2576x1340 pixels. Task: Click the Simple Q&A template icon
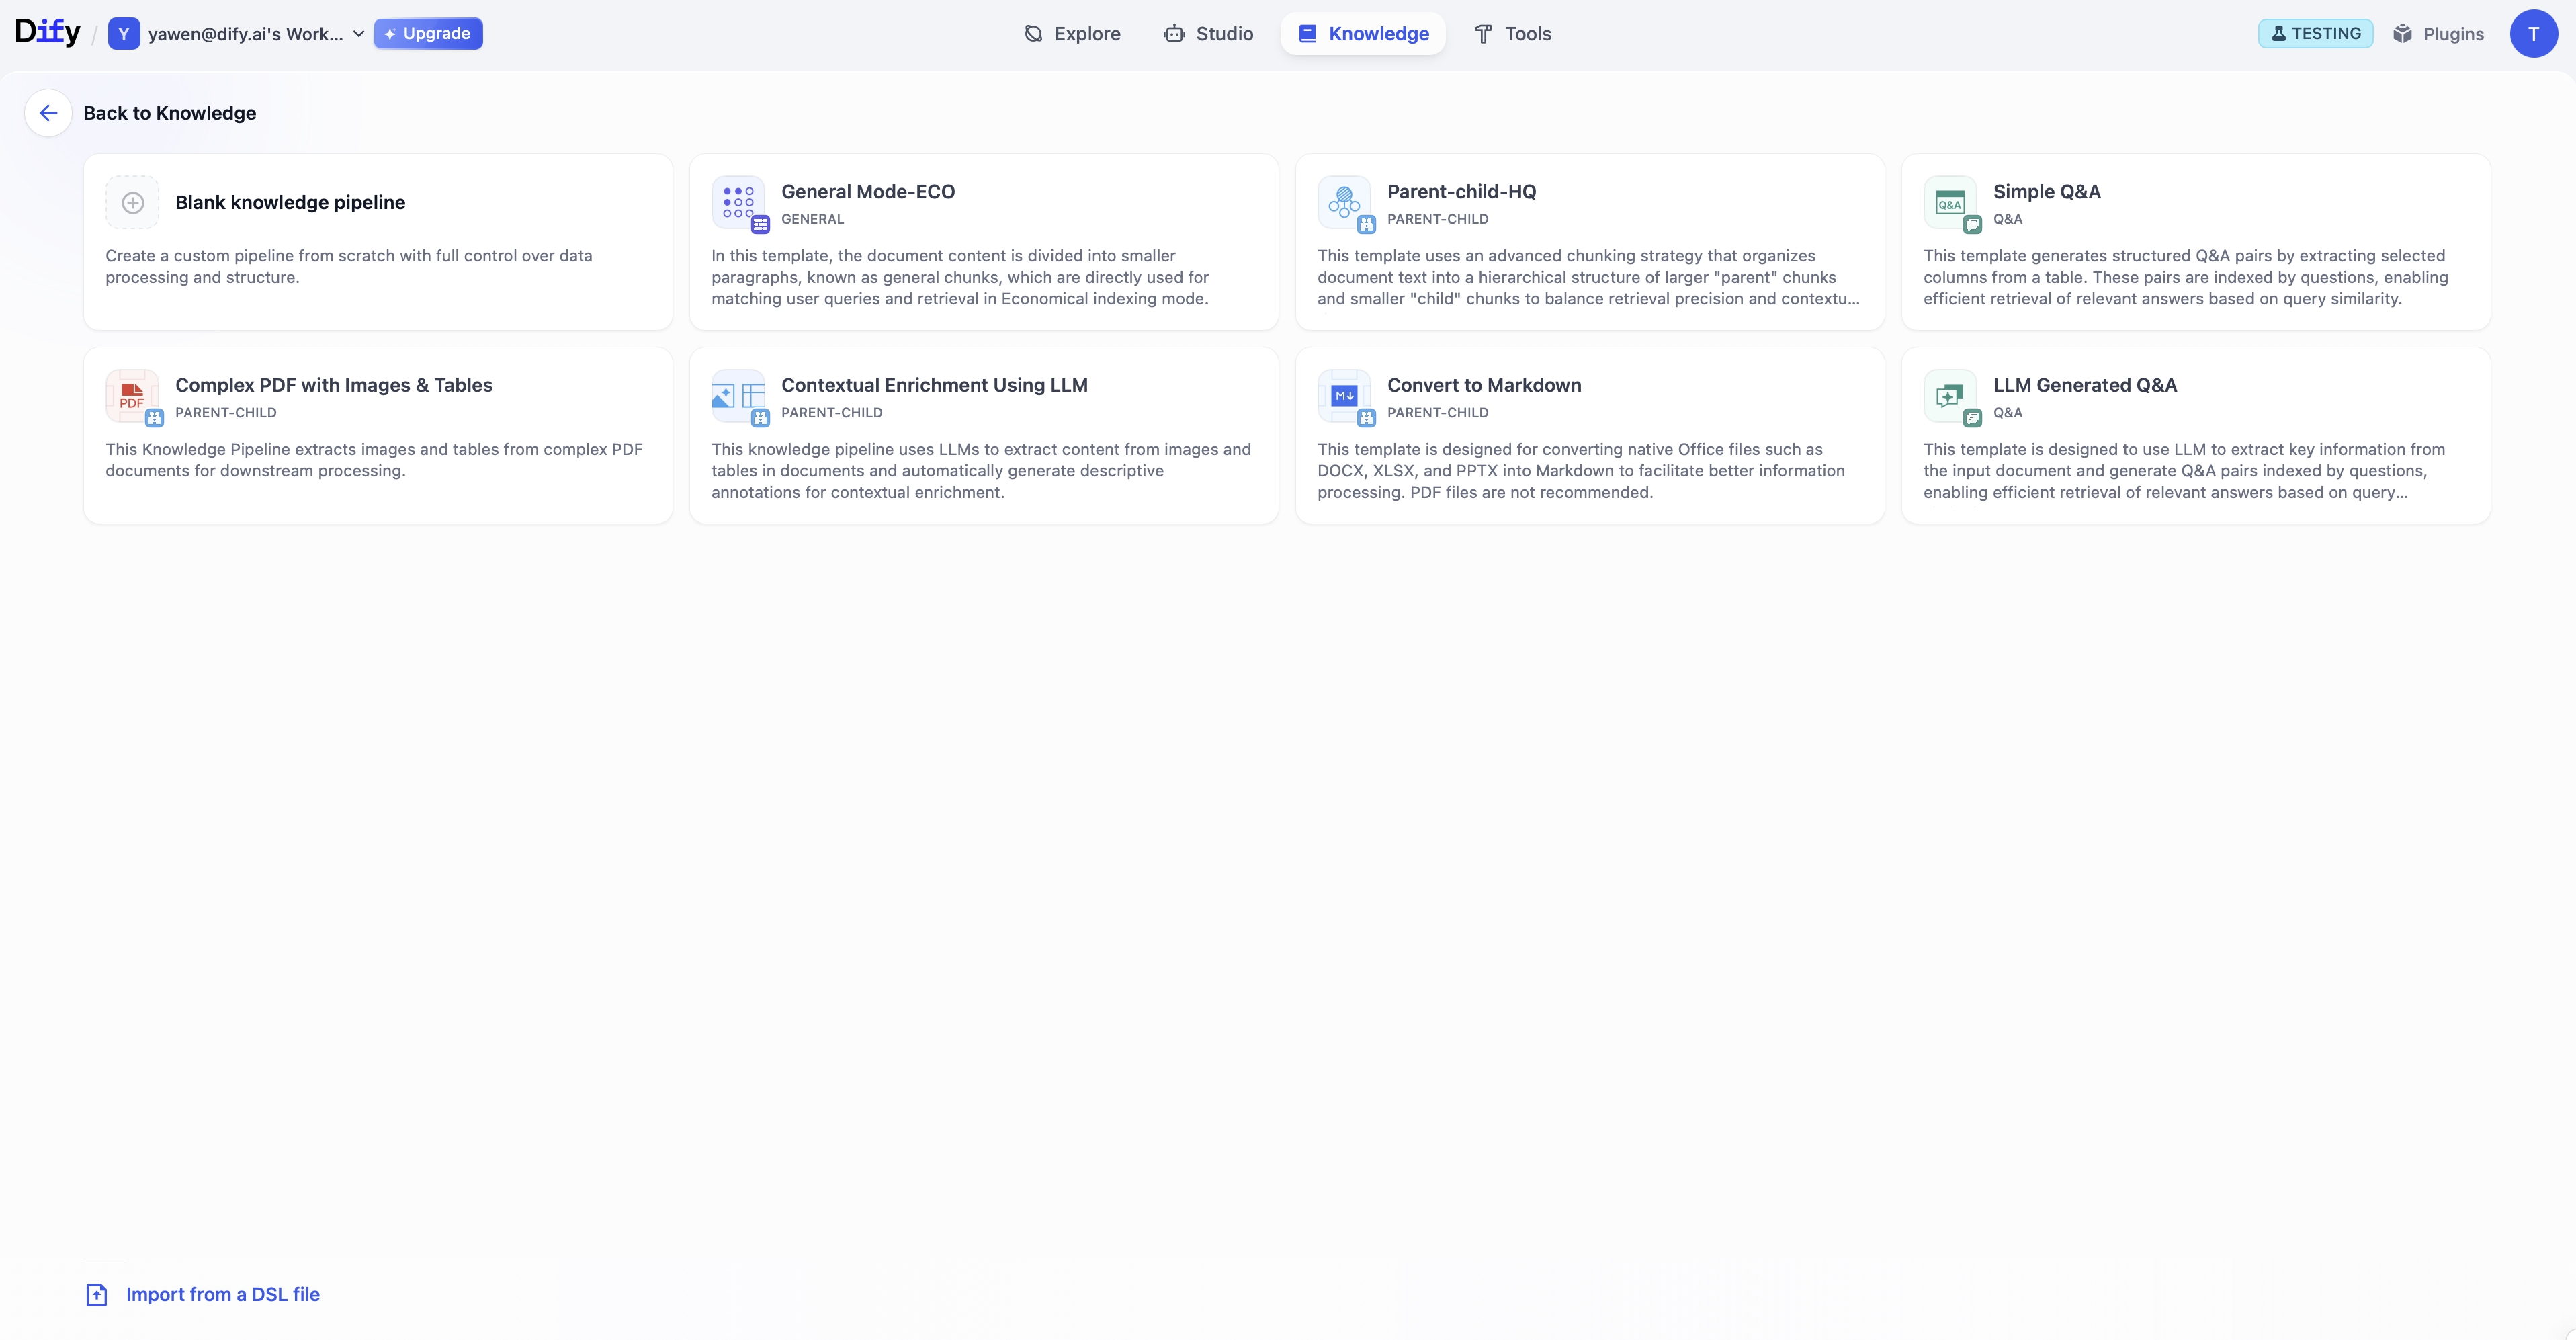1950,203
